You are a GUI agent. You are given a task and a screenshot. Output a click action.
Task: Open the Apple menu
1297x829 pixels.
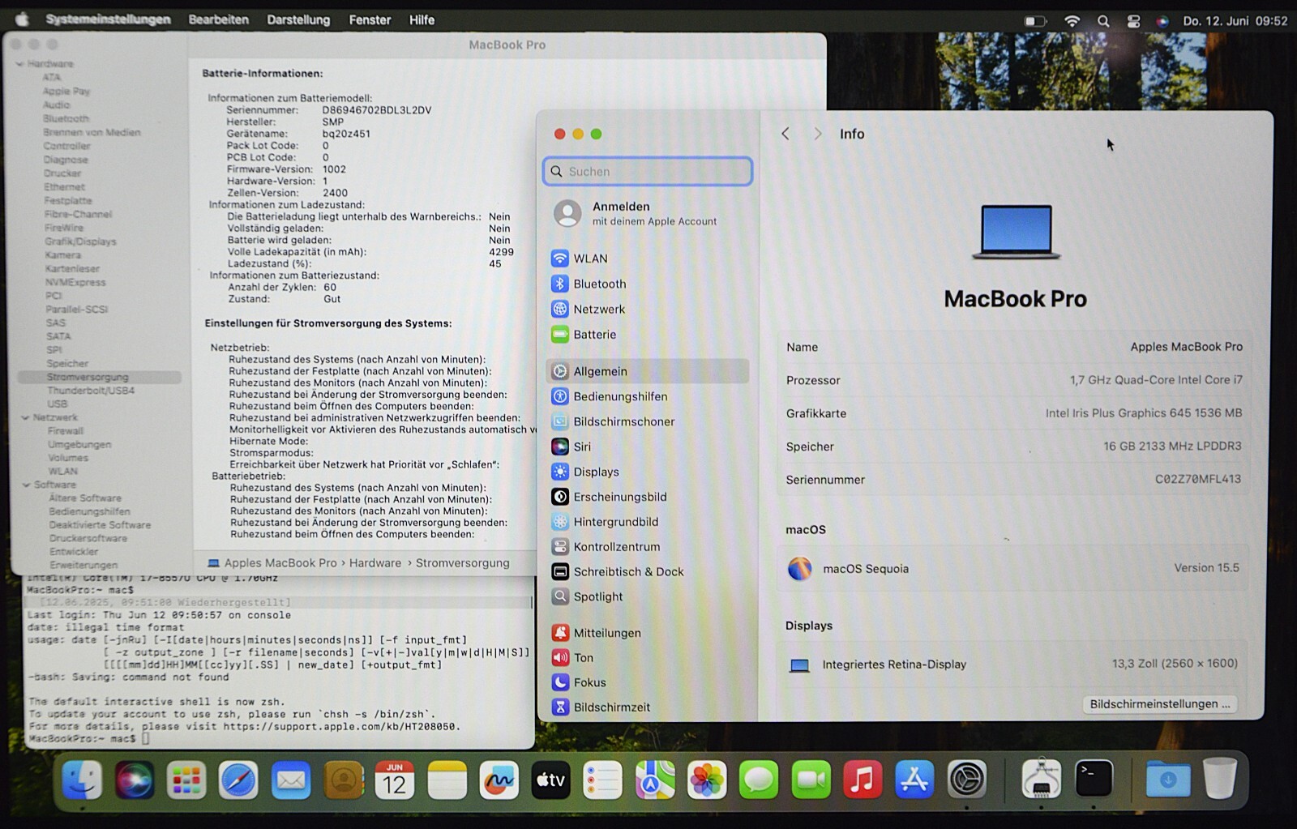coord(22,19)
